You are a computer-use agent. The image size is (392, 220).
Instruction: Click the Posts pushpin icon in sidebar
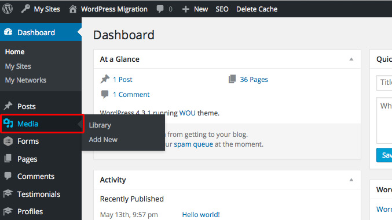tap(8, 106)
